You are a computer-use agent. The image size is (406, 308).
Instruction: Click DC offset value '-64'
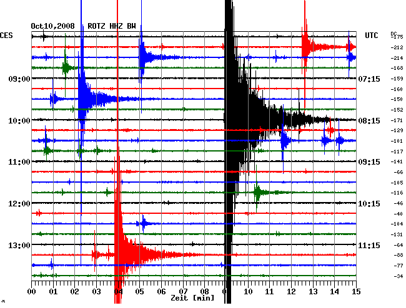[399, 245]
